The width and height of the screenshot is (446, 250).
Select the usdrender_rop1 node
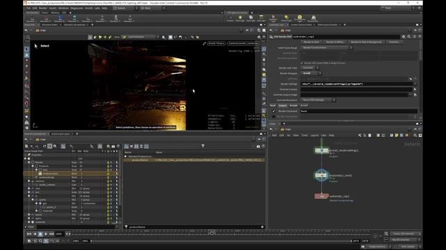322,196
